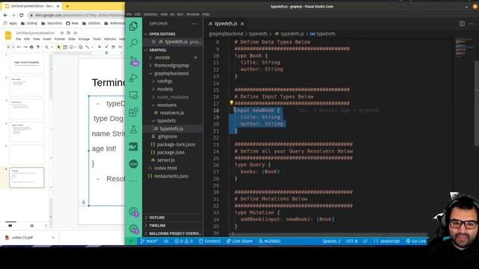This screenshot has height=269, width=479.
Task: Select the cursor tool in Slides toolbar
Action: point(58,47)
